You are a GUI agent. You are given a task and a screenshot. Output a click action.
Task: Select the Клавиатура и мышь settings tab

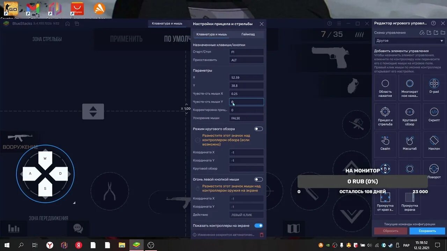pyautogui.click(x=212, y=34)
